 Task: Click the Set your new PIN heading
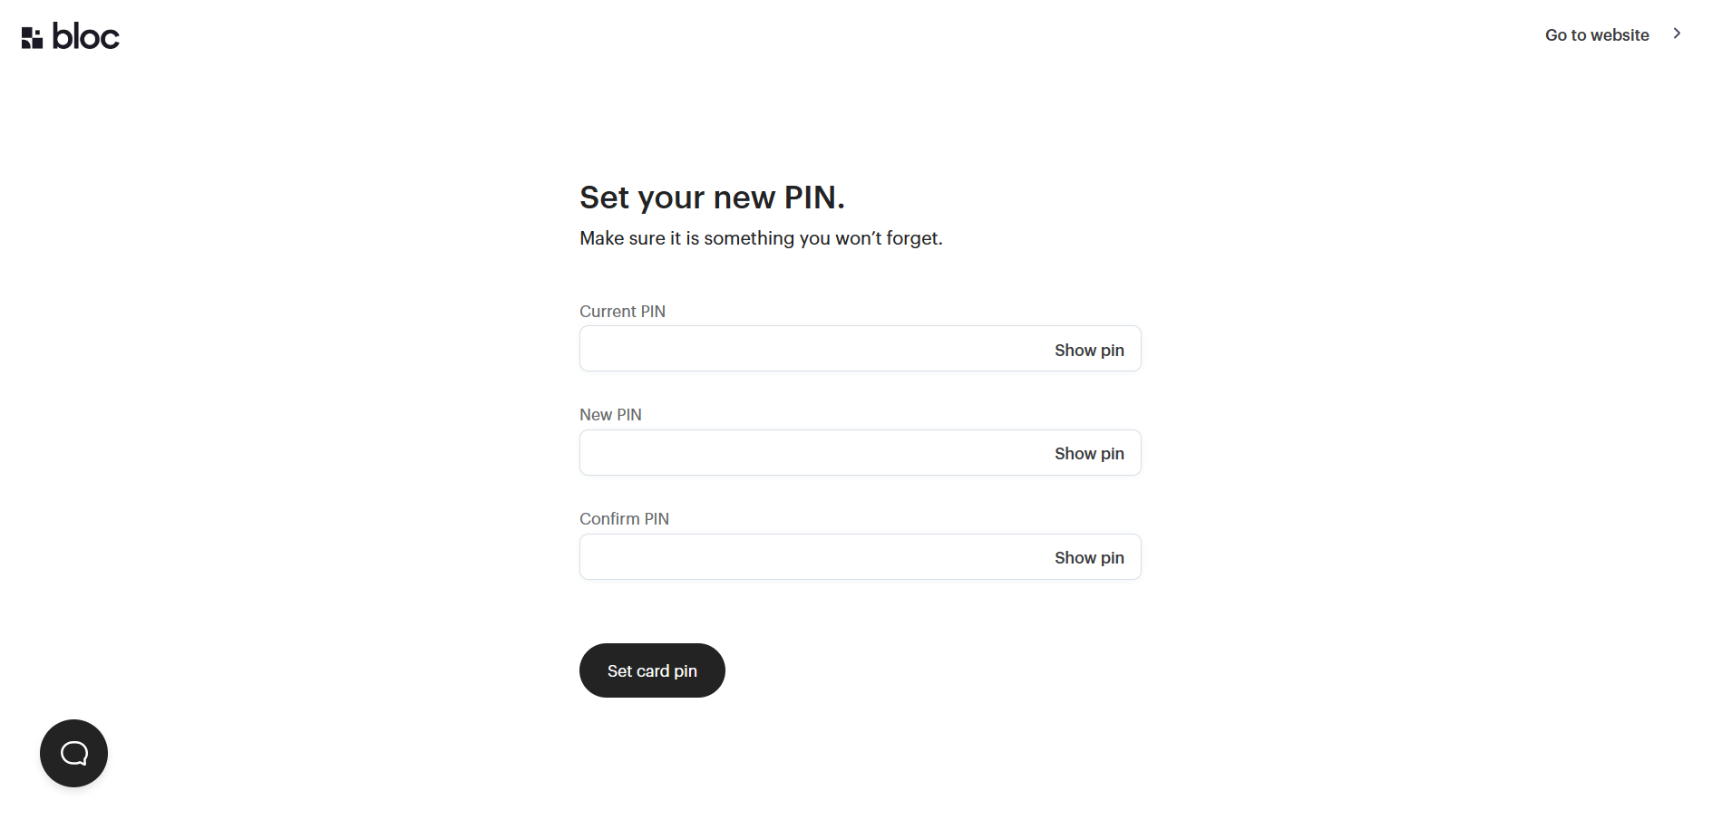(712, 197)
